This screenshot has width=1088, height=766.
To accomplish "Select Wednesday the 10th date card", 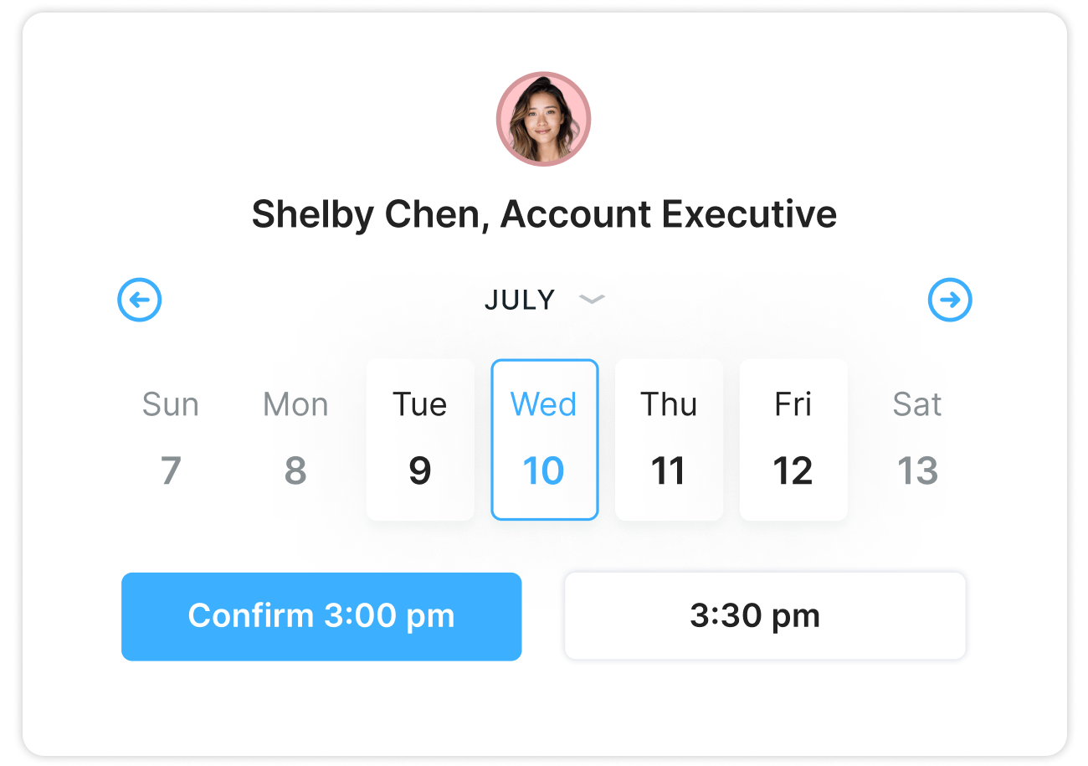I will [544, 440].
